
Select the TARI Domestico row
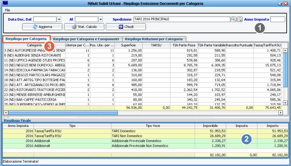pos(145,130)
